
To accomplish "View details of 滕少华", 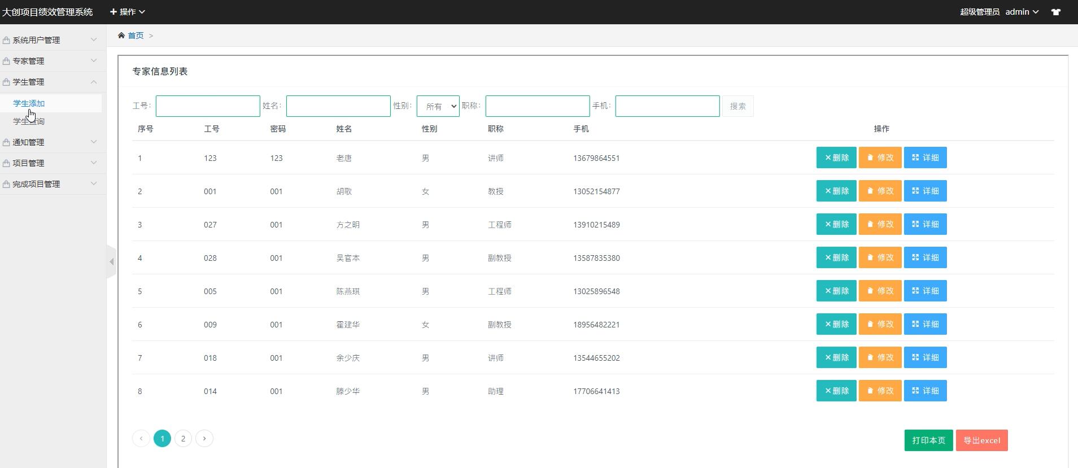I will (926, 391).
